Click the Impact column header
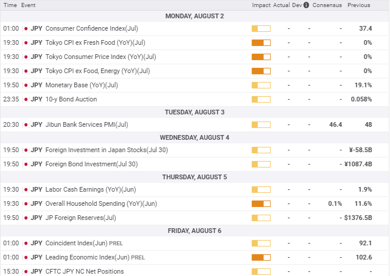 (261, 5)
